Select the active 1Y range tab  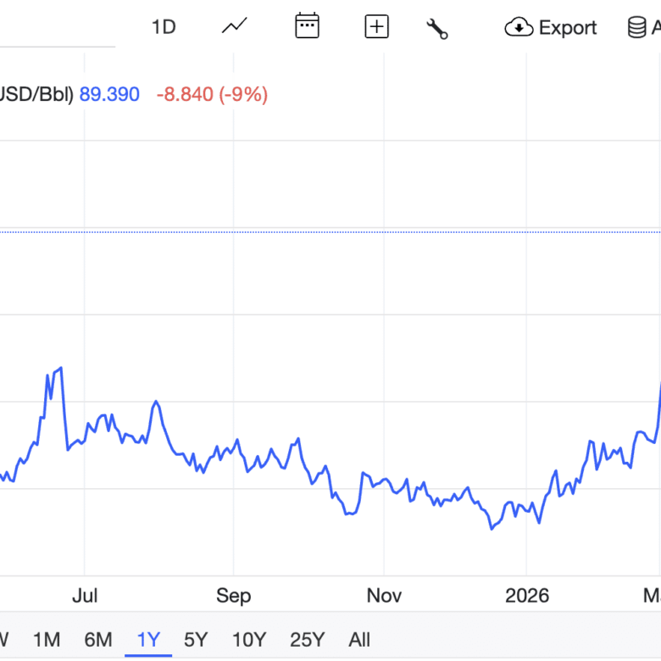point(148,639)
